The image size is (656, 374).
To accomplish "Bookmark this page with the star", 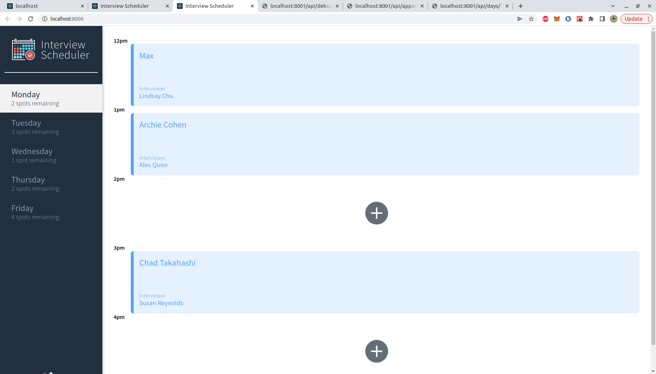I will (531, 19).
